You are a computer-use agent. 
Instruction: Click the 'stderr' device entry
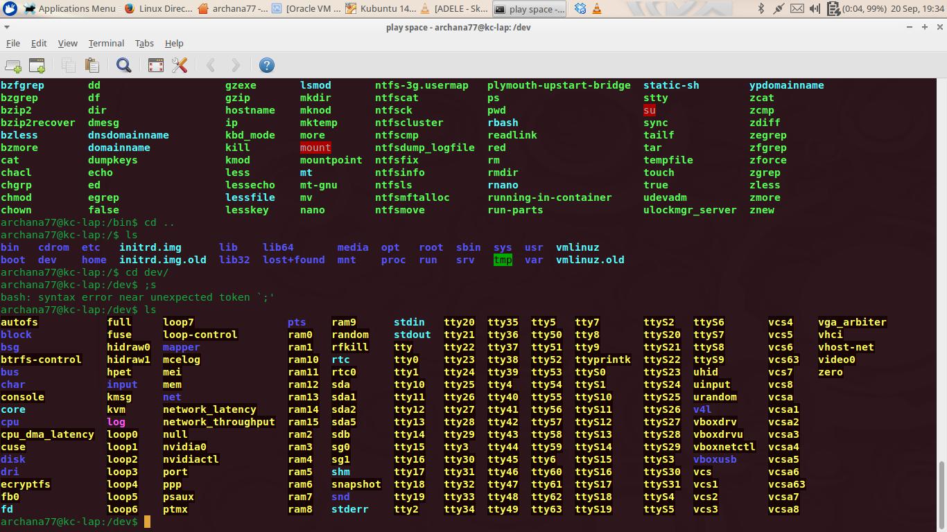[350, 509]
